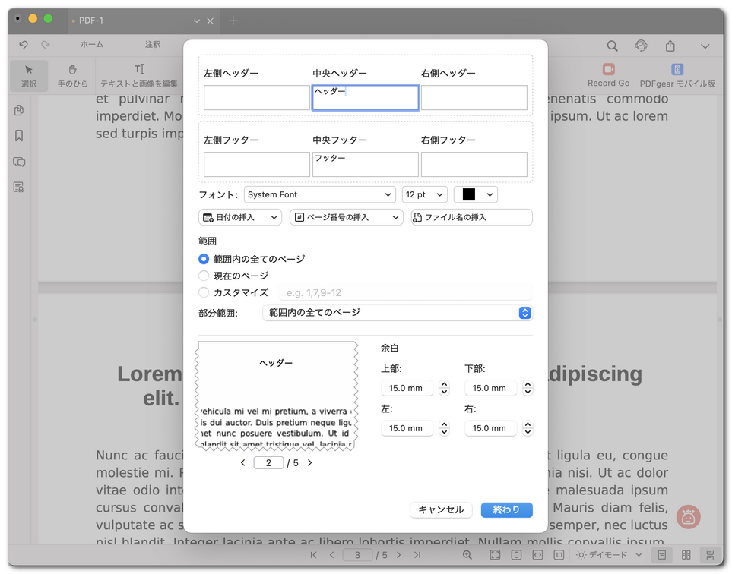Click the search magnifier icon in toolbar

pos(612,46)
